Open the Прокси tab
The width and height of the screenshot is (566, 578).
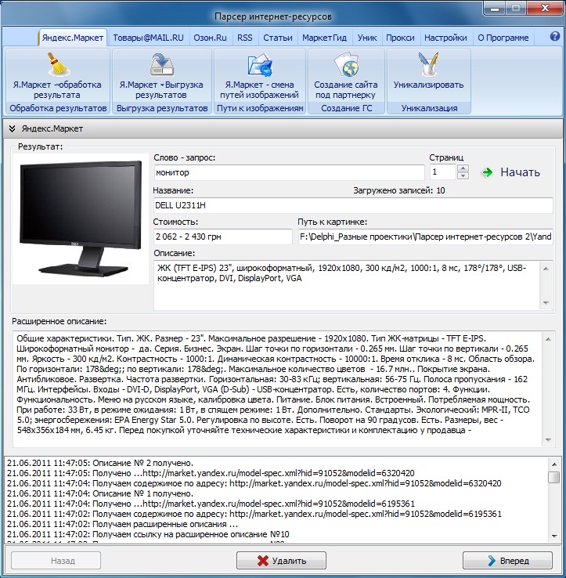point(400,38)
